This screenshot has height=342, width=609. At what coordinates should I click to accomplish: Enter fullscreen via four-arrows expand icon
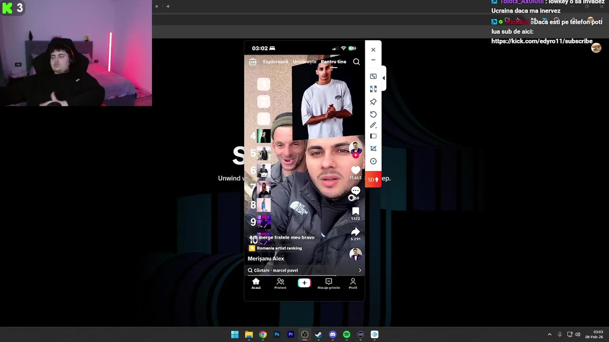[373, 89]
